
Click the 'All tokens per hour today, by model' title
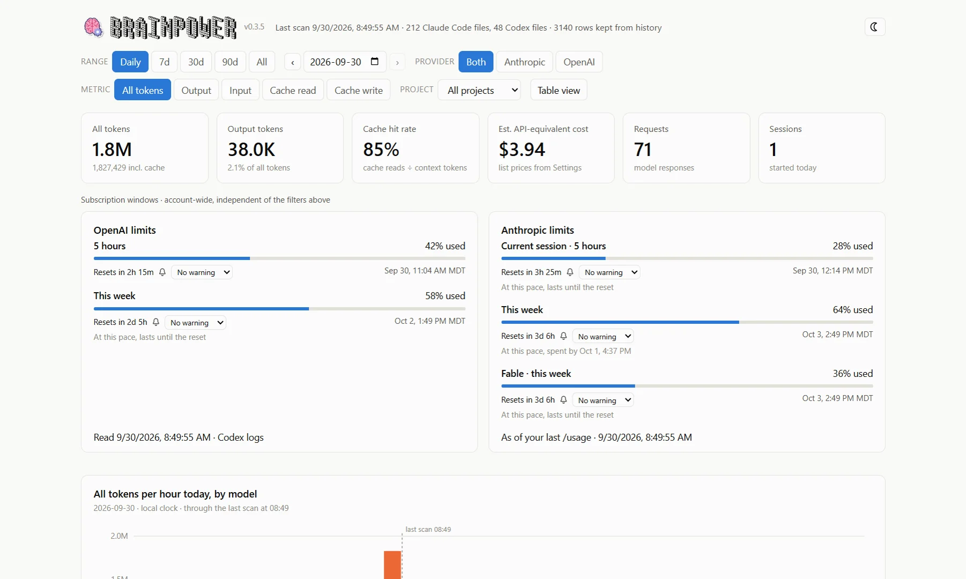click(x=175, y=494)
